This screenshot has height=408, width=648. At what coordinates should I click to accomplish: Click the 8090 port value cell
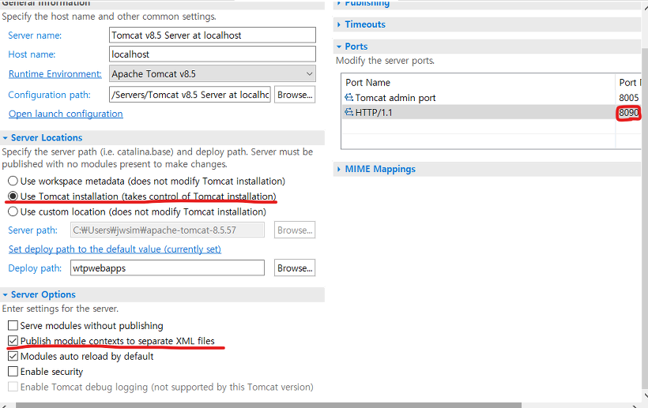(x=628, y=112)
